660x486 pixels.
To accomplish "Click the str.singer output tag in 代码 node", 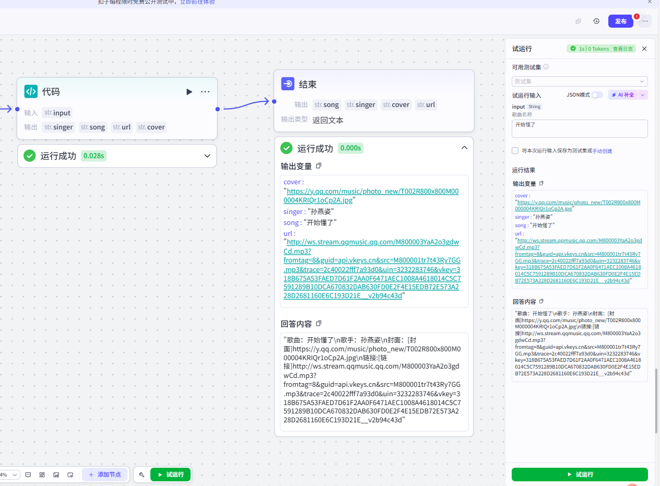I will coord(59,127).
